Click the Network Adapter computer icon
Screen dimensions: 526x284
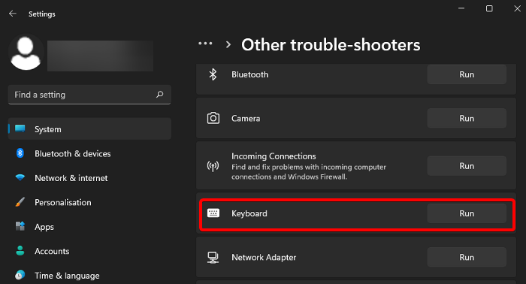[x=213, y=257]
